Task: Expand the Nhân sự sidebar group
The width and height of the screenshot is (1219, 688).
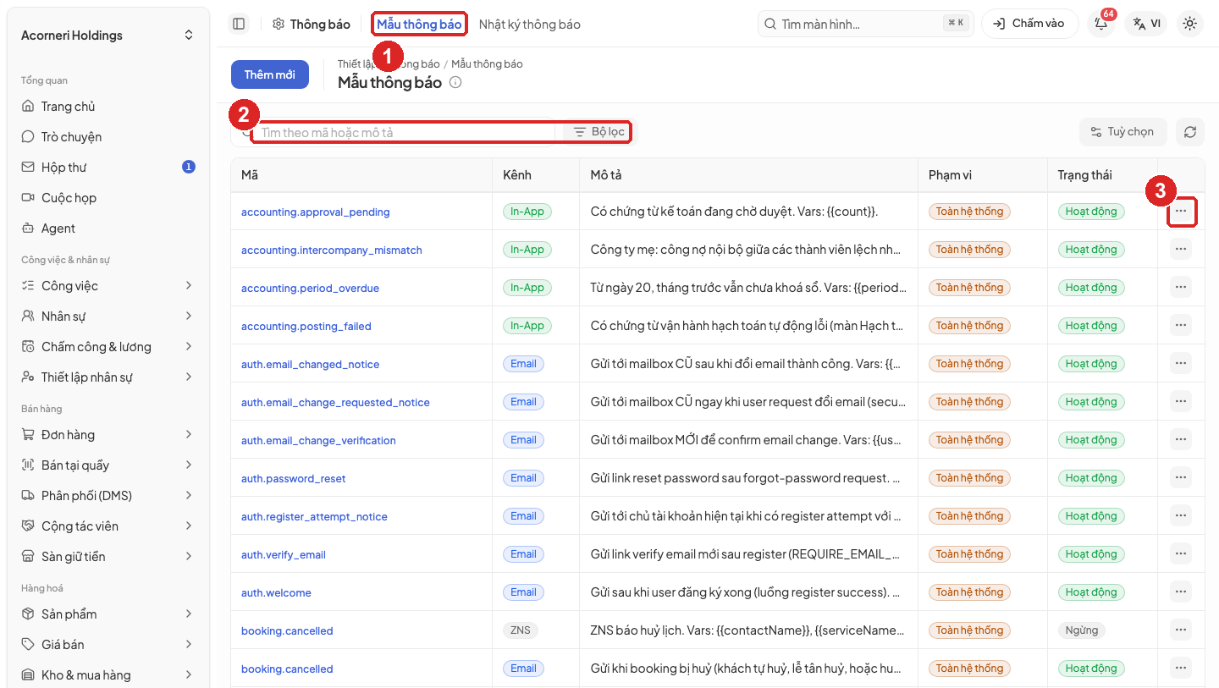Action: click(108, 316)
